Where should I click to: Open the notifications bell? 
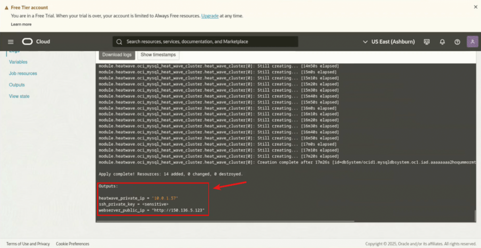click(442, 42)
